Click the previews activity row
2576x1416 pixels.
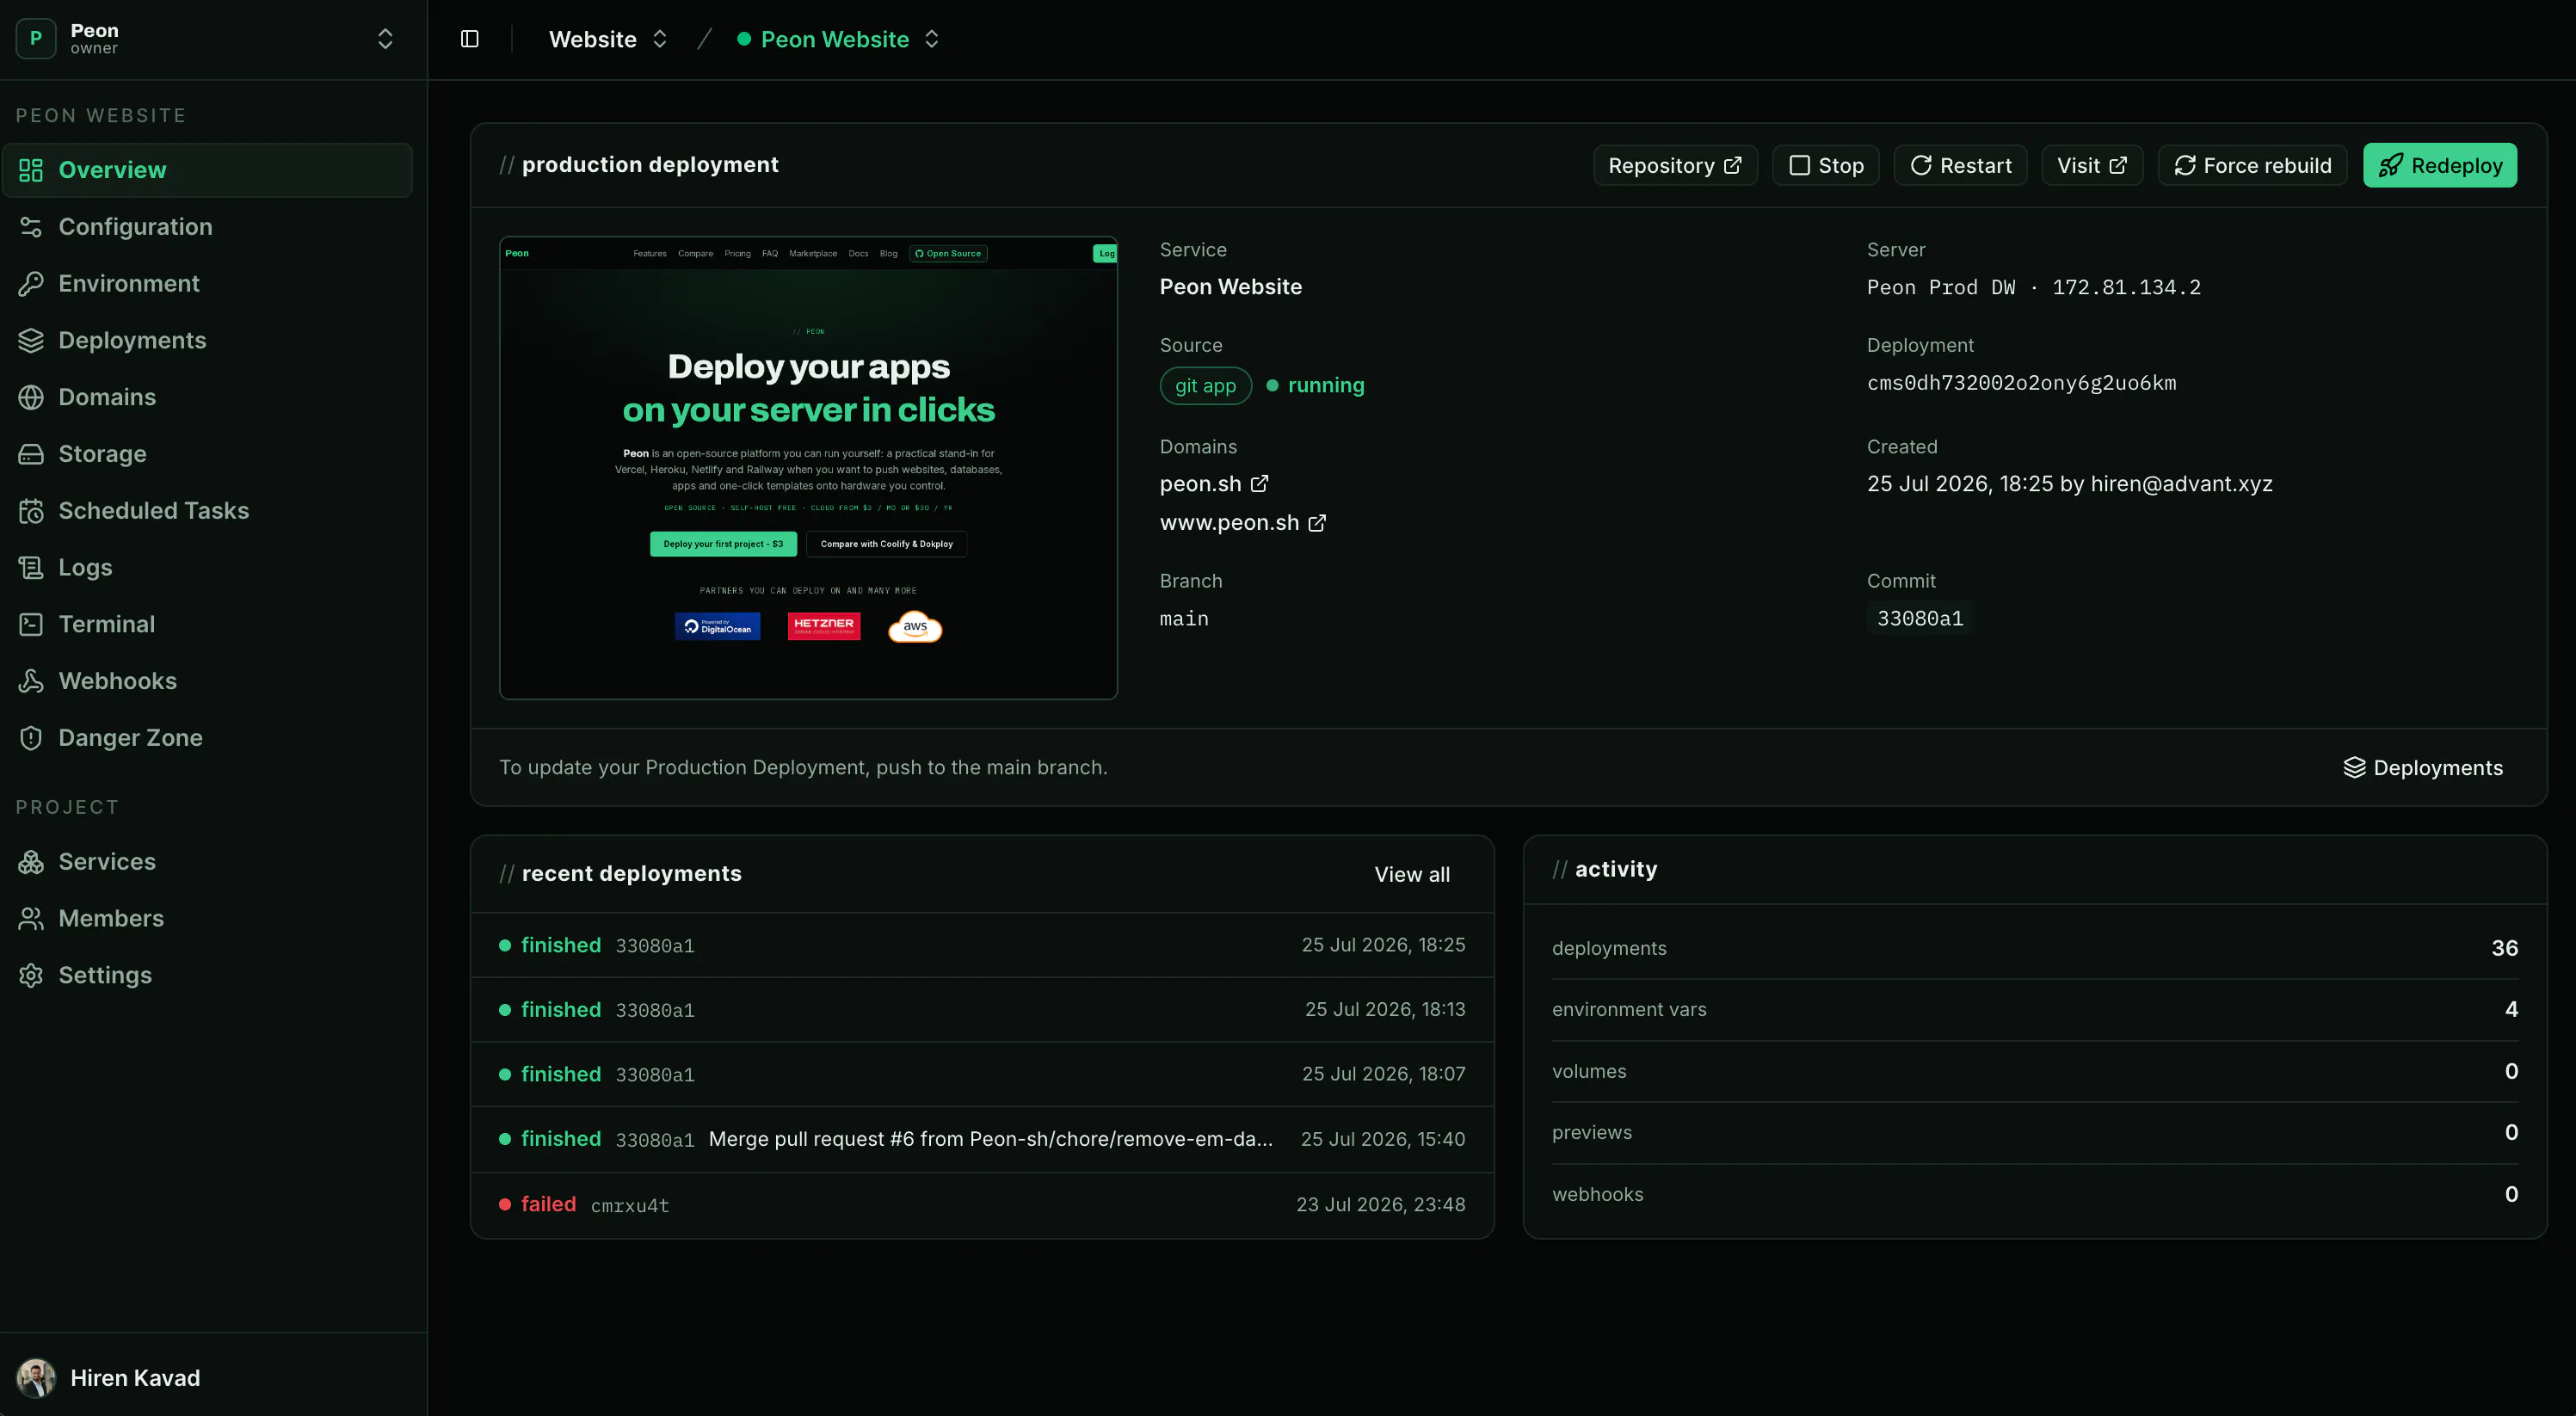click(x=2035, y=1133)
